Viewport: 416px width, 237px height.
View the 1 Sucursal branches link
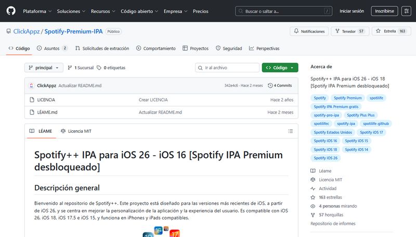coord(81,68)
